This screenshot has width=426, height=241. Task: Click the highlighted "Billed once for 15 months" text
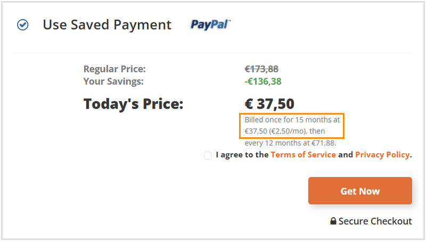292,120
